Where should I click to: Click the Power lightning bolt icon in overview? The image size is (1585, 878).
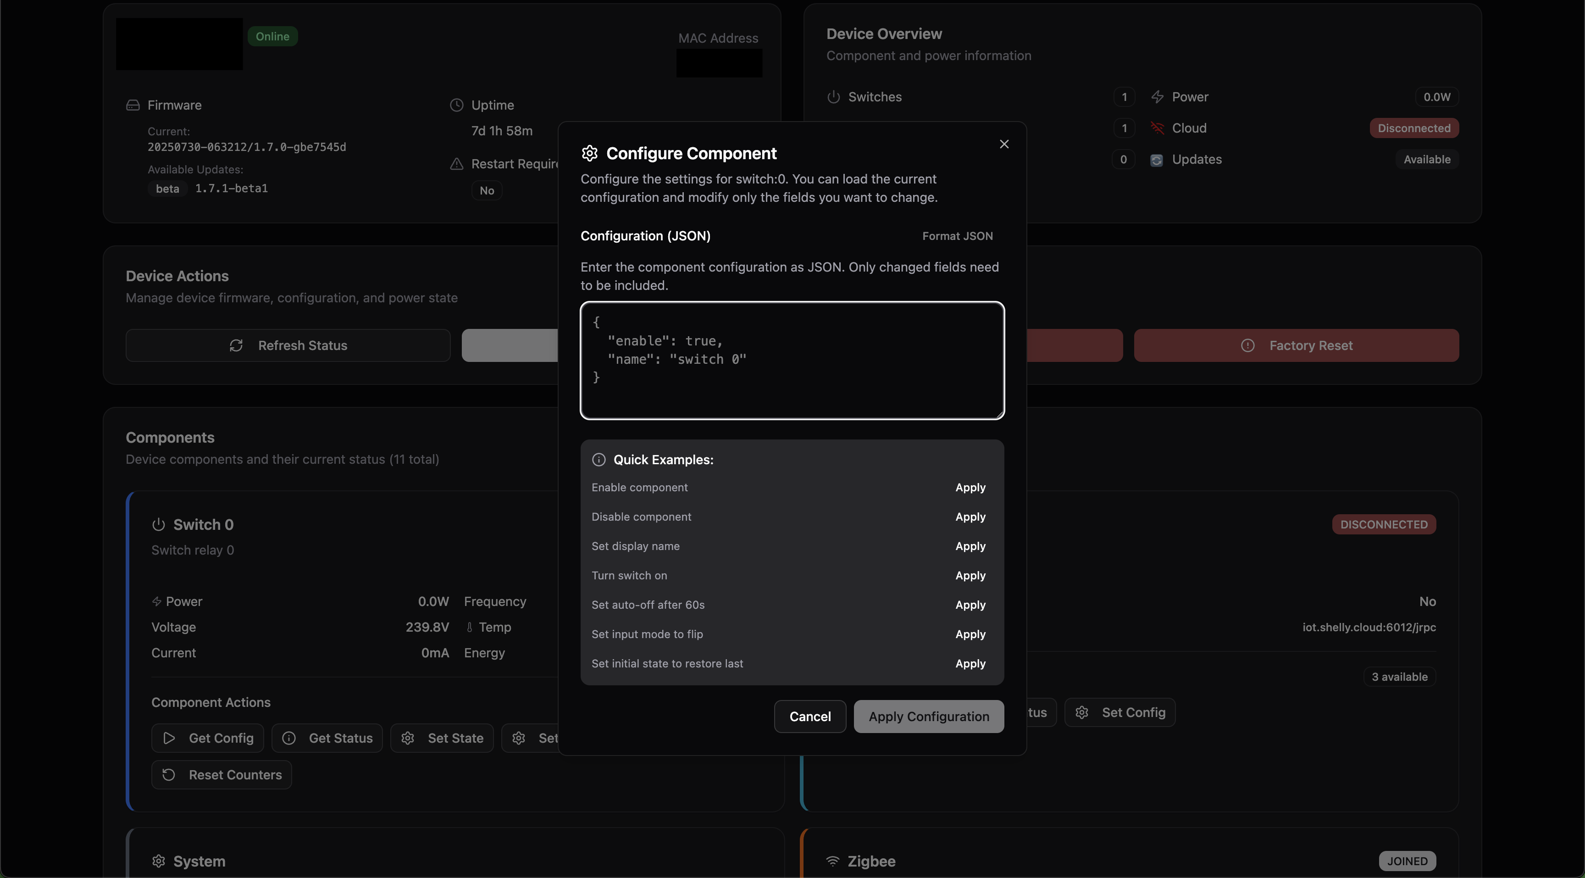point(1158,97)
